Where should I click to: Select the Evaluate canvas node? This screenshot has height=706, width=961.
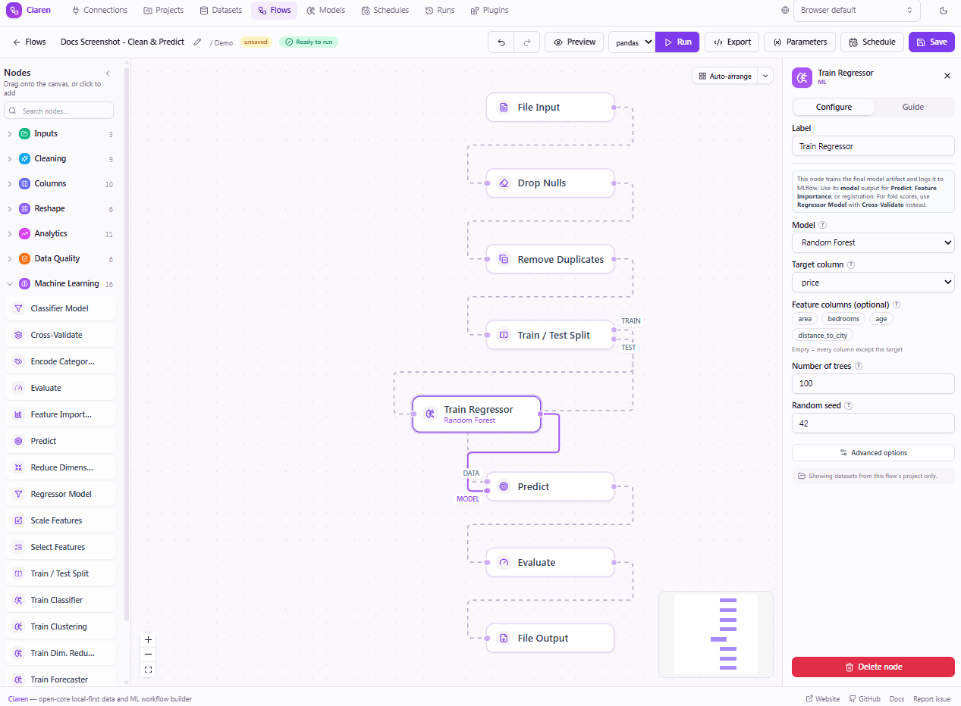[550, 562]
